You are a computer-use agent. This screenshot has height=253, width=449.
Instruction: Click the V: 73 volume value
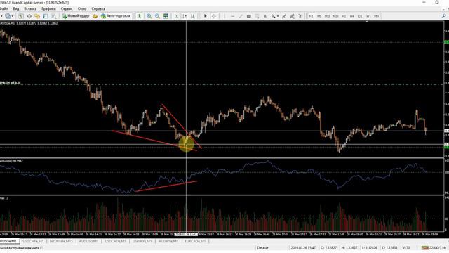coord(406,248)
